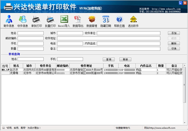Image resolution: width=188 pixels, height=131 pixels.
Task: Focus the 收件地址 address input field
Action: click(x=109, y=38)
